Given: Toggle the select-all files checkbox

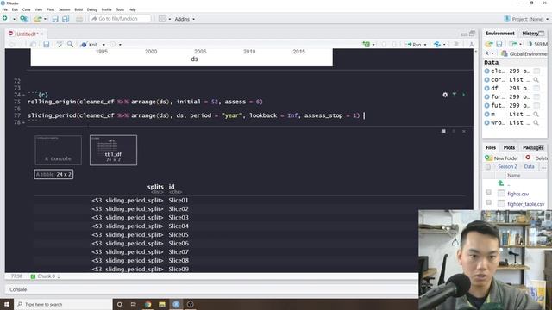Looking at the screenshot, I should tap(488, 167).
